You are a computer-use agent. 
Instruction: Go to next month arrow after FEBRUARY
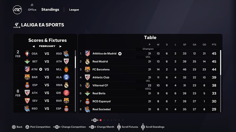[x=61, y=46]
